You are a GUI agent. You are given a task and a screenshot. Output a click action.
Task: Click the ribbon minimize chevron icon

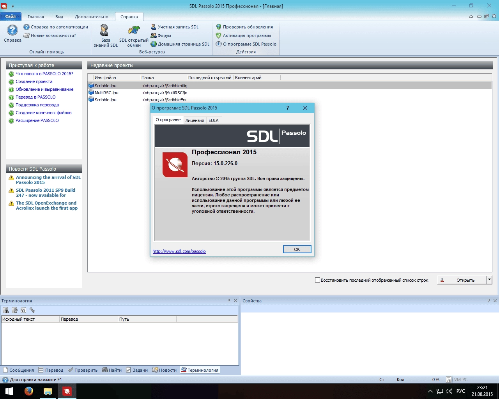pos(471,16)
